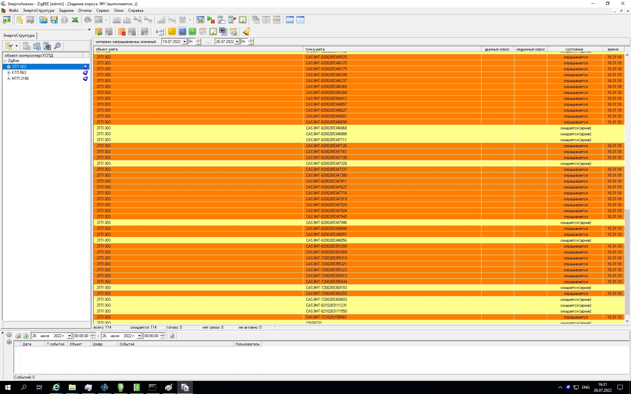This screenshot has width=631, height=394.
Task: Click the magnifier search icon in ЭнергоСтруктура panel
Action: point(58,46)
